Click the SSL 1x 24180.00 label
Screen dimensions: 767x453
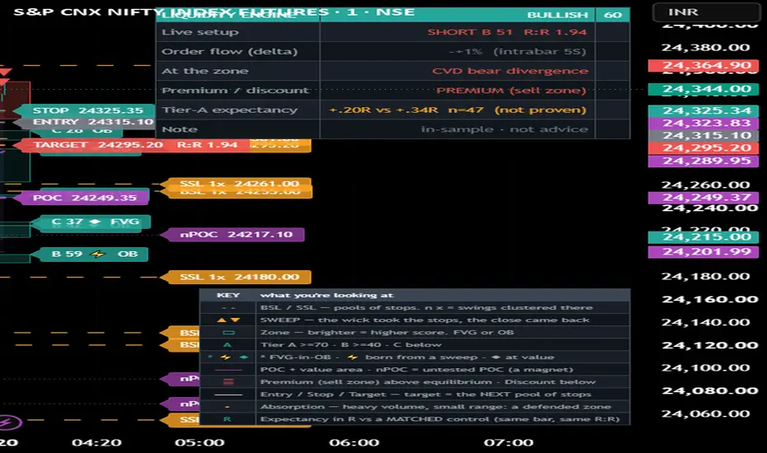click(236, 278)
